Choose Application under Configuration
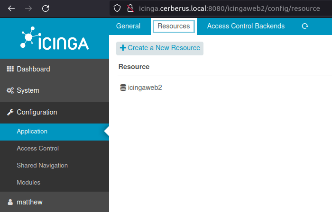 (55, 132)
